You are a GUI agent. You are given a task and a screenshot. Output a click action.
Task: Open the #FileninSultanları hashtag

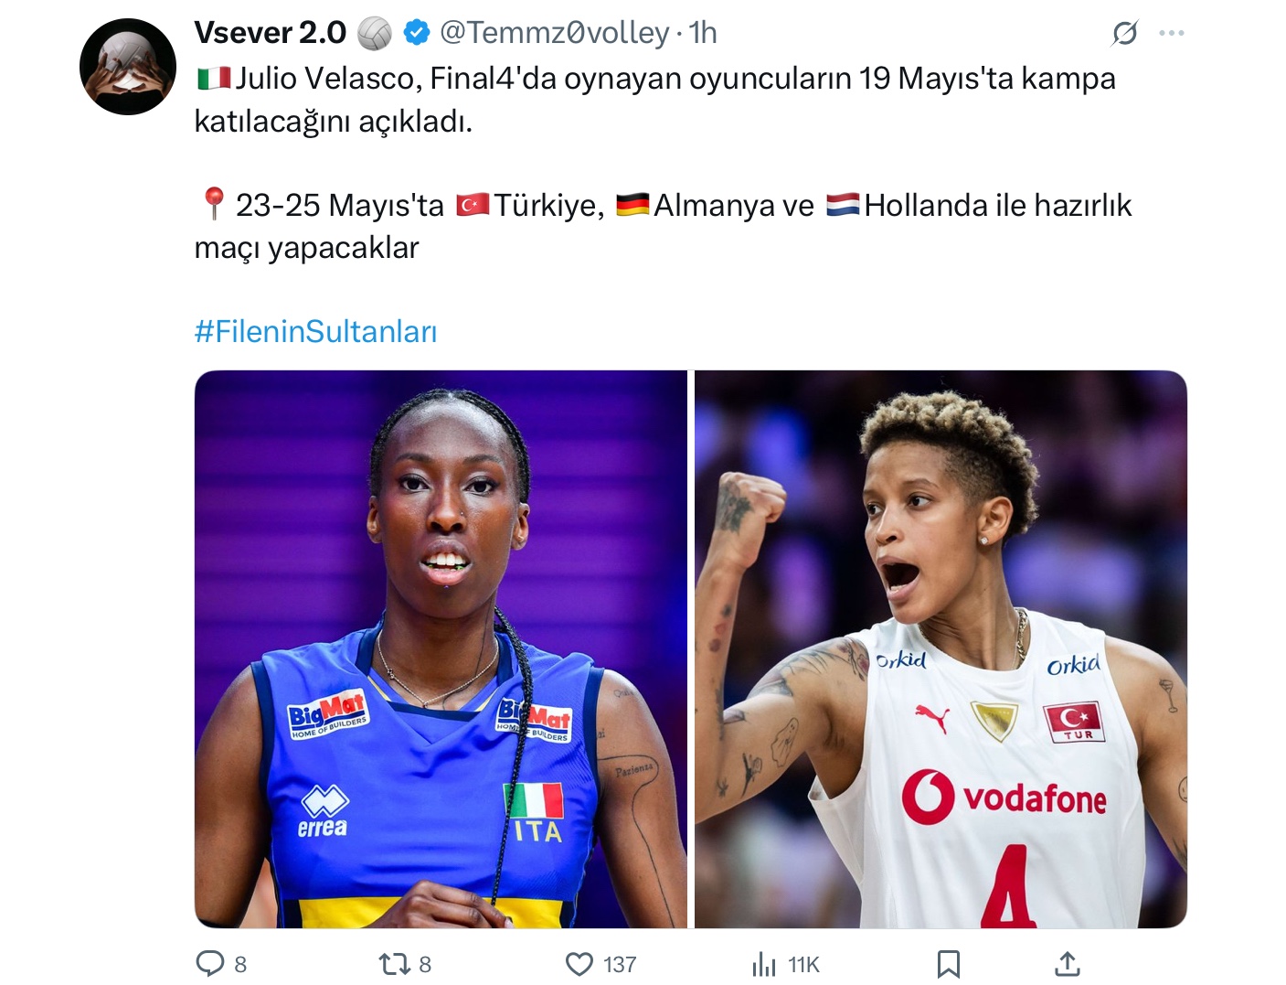point(316,331)
